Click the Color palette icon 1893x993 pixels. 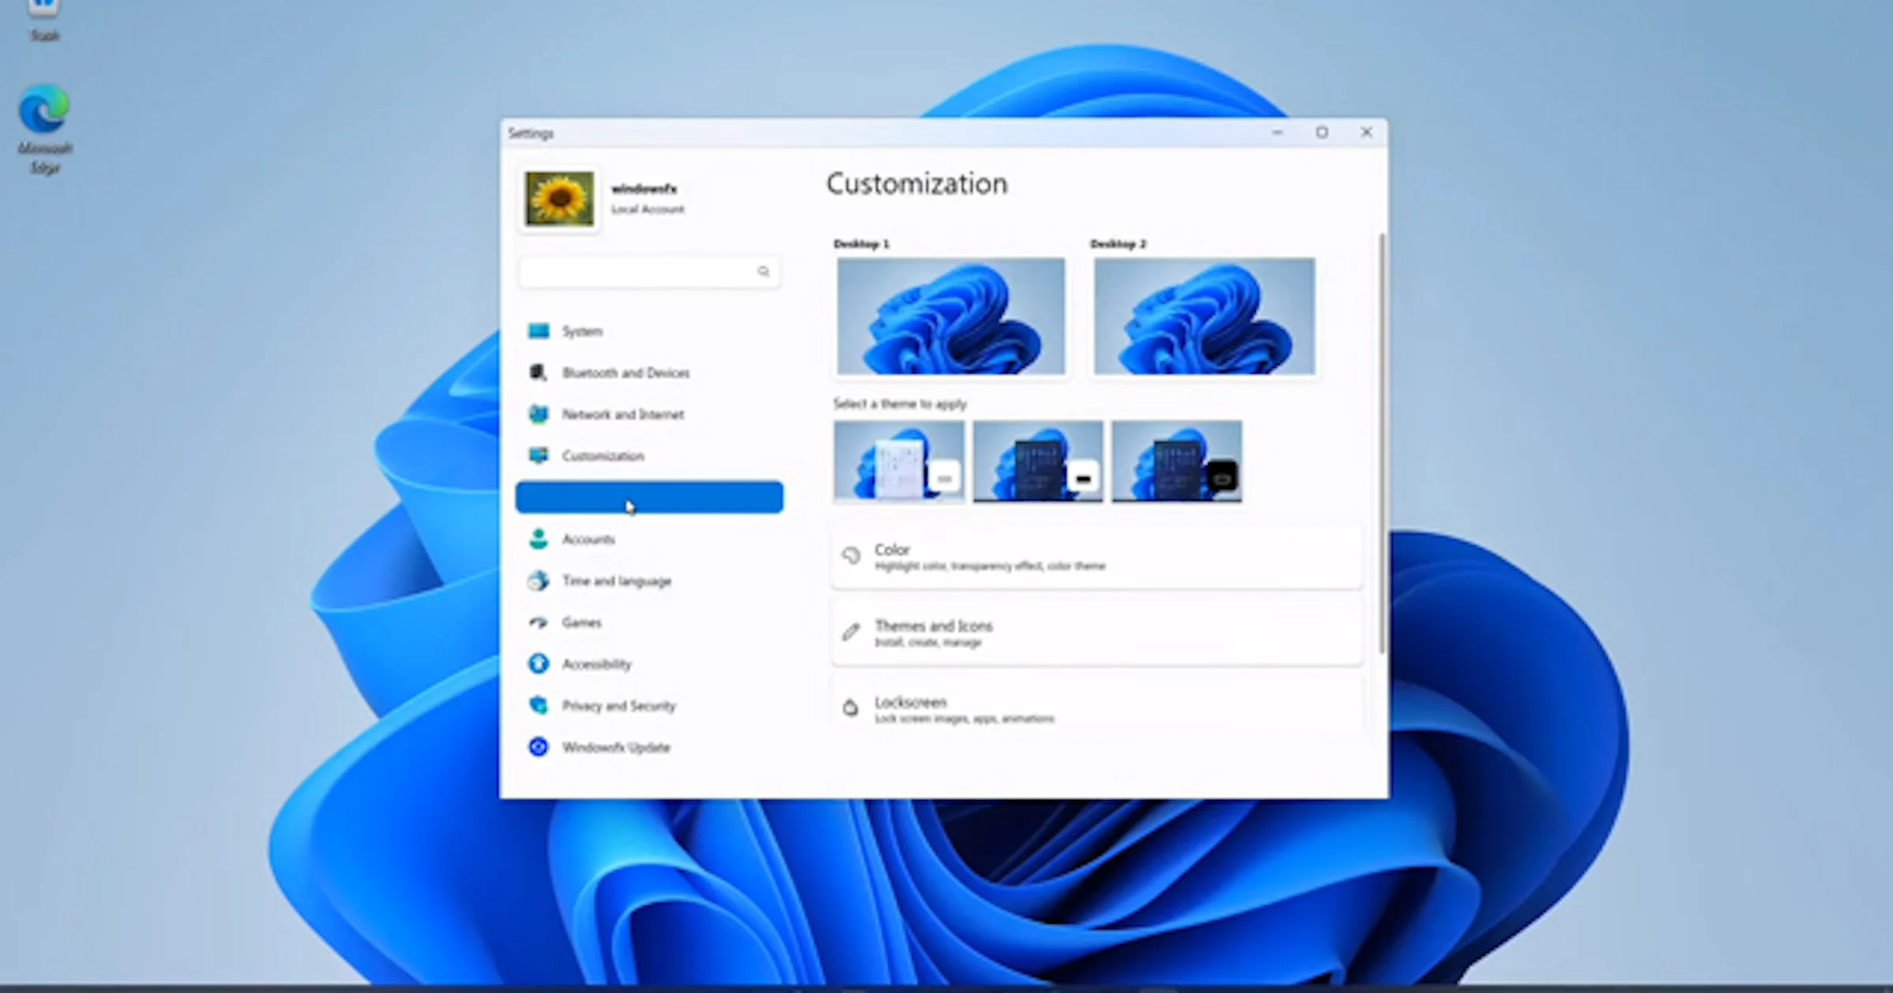click(x=851, y=556)
